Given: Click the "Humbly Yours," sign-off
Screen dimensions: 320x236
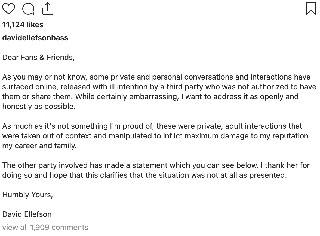Looking at the screenshot, I should tap(27, 195).
